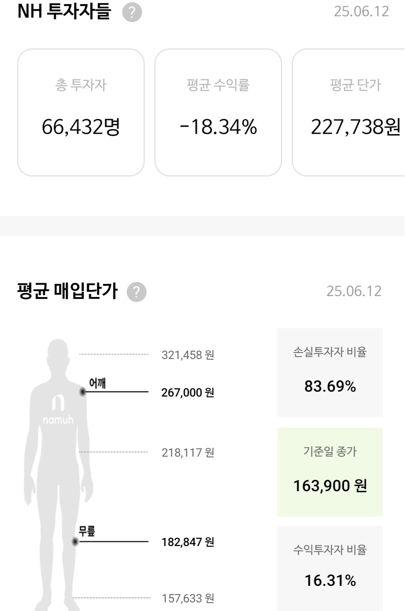Open the 총 투자자 card
The height and width of the screenshot is (611, 405).
pyautogui.click(x=81, y=112)
